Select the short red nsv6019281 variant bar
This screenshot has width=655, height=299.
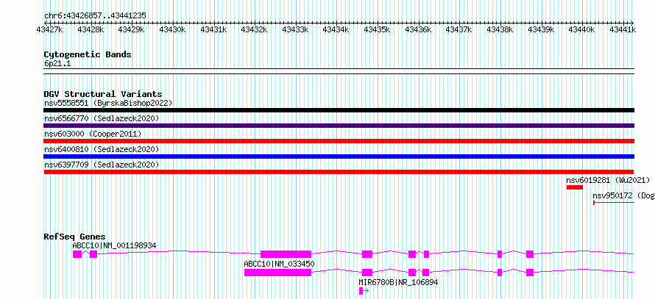coord(574,187)
